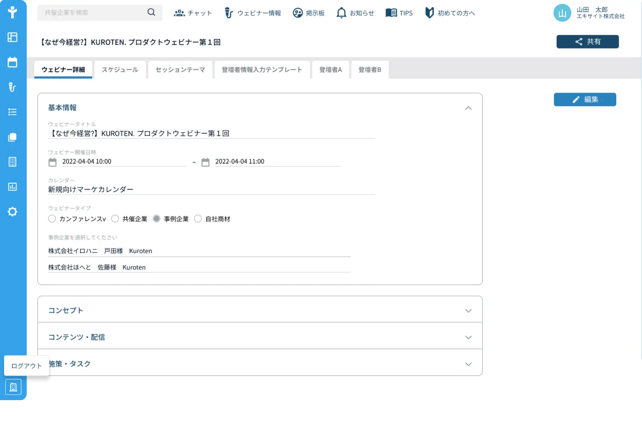
Task: Click the webinar title input field
Action: pyautogui.click(x=211, y=134)
